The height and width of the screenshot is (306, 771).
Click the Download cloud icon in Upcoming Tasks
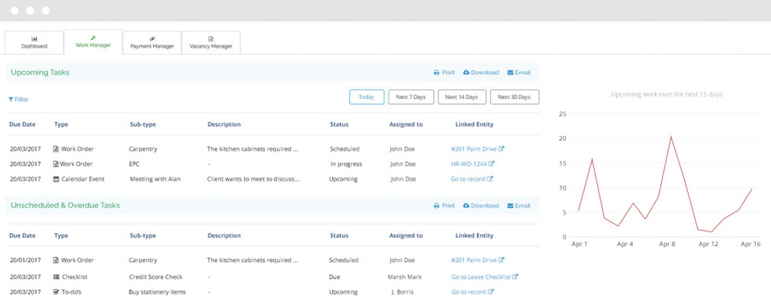(466, 73)
